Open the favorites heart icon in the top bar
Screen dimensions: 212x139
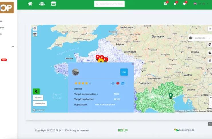click(184, 4)
